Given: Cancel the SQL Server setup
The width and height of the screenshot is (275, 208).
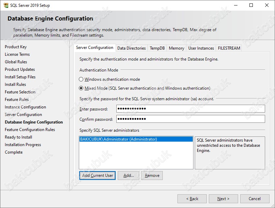Looking at the screenshot, I should tap(255, 199).
